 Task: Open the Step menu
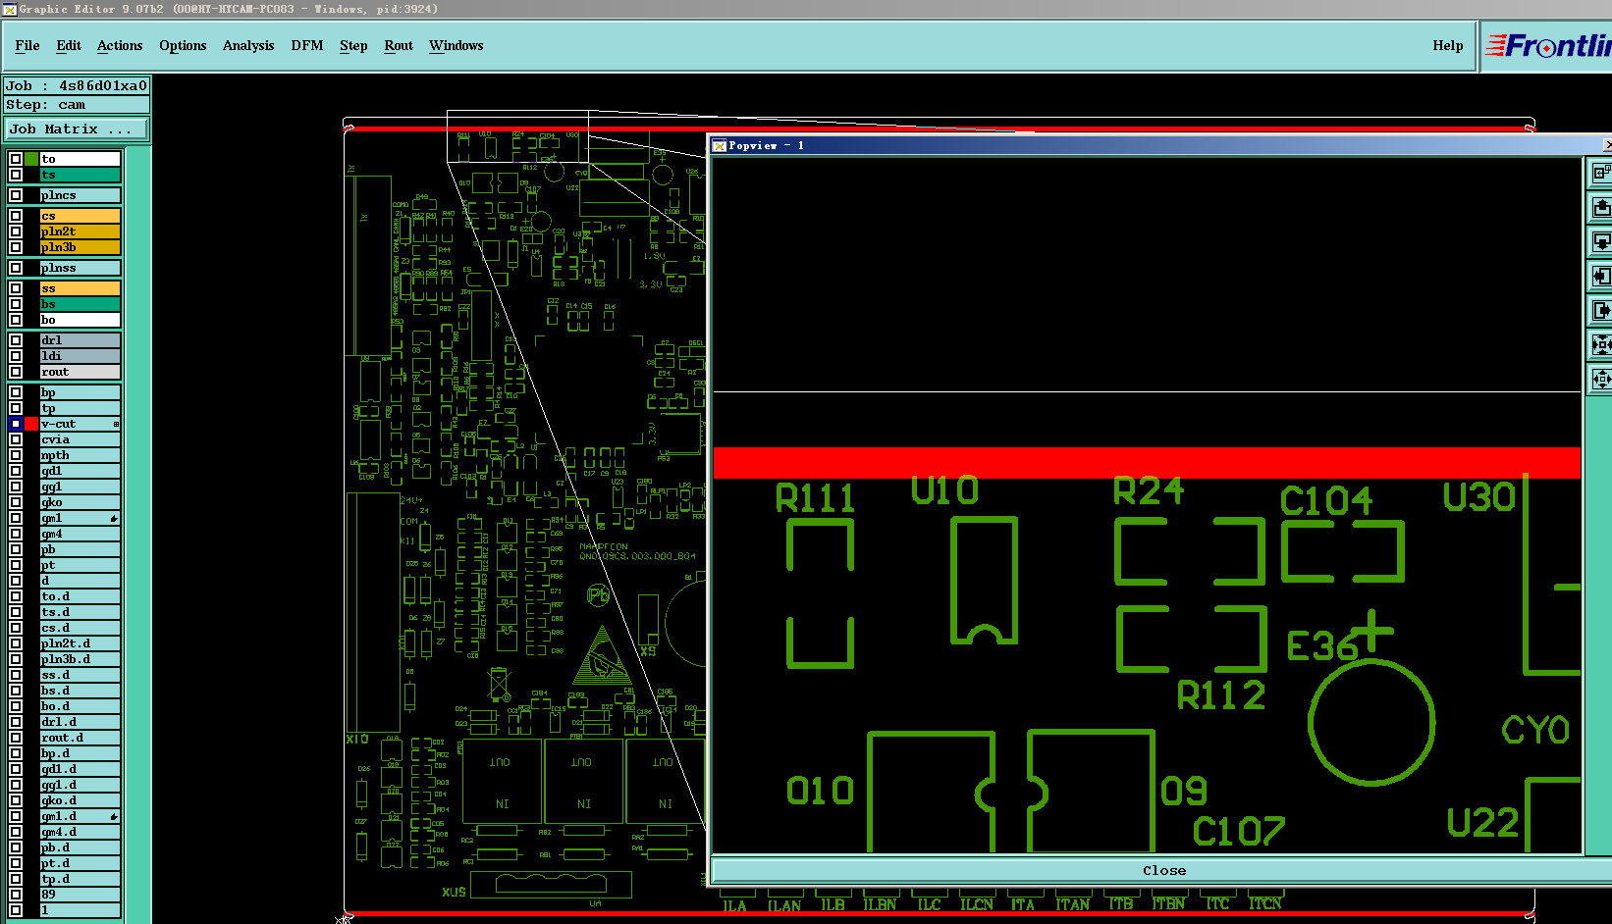pyautogui.click(x=353, y=45)
